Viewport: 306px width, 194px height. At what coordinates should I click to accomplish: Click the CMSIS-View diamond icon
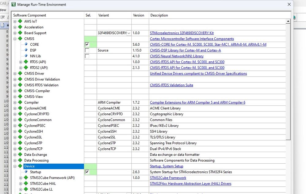tap(20, 97)
